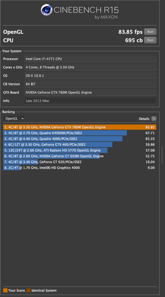
Task: Select ranking row 1 GTX 780M
Action: pyautogui.click(x=80, y=127)
